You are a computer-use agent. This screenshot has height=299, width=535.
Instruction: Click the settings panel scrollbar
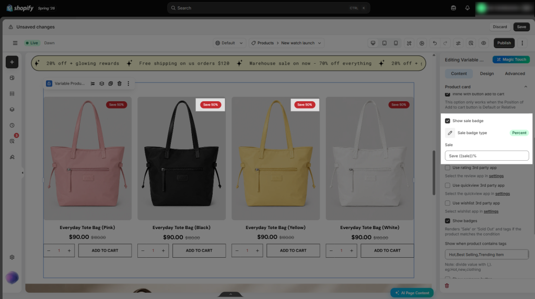(x=533, y=186)
